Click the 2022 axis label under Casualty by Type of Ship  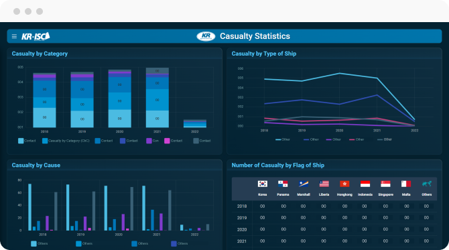[x=414, y=131]
